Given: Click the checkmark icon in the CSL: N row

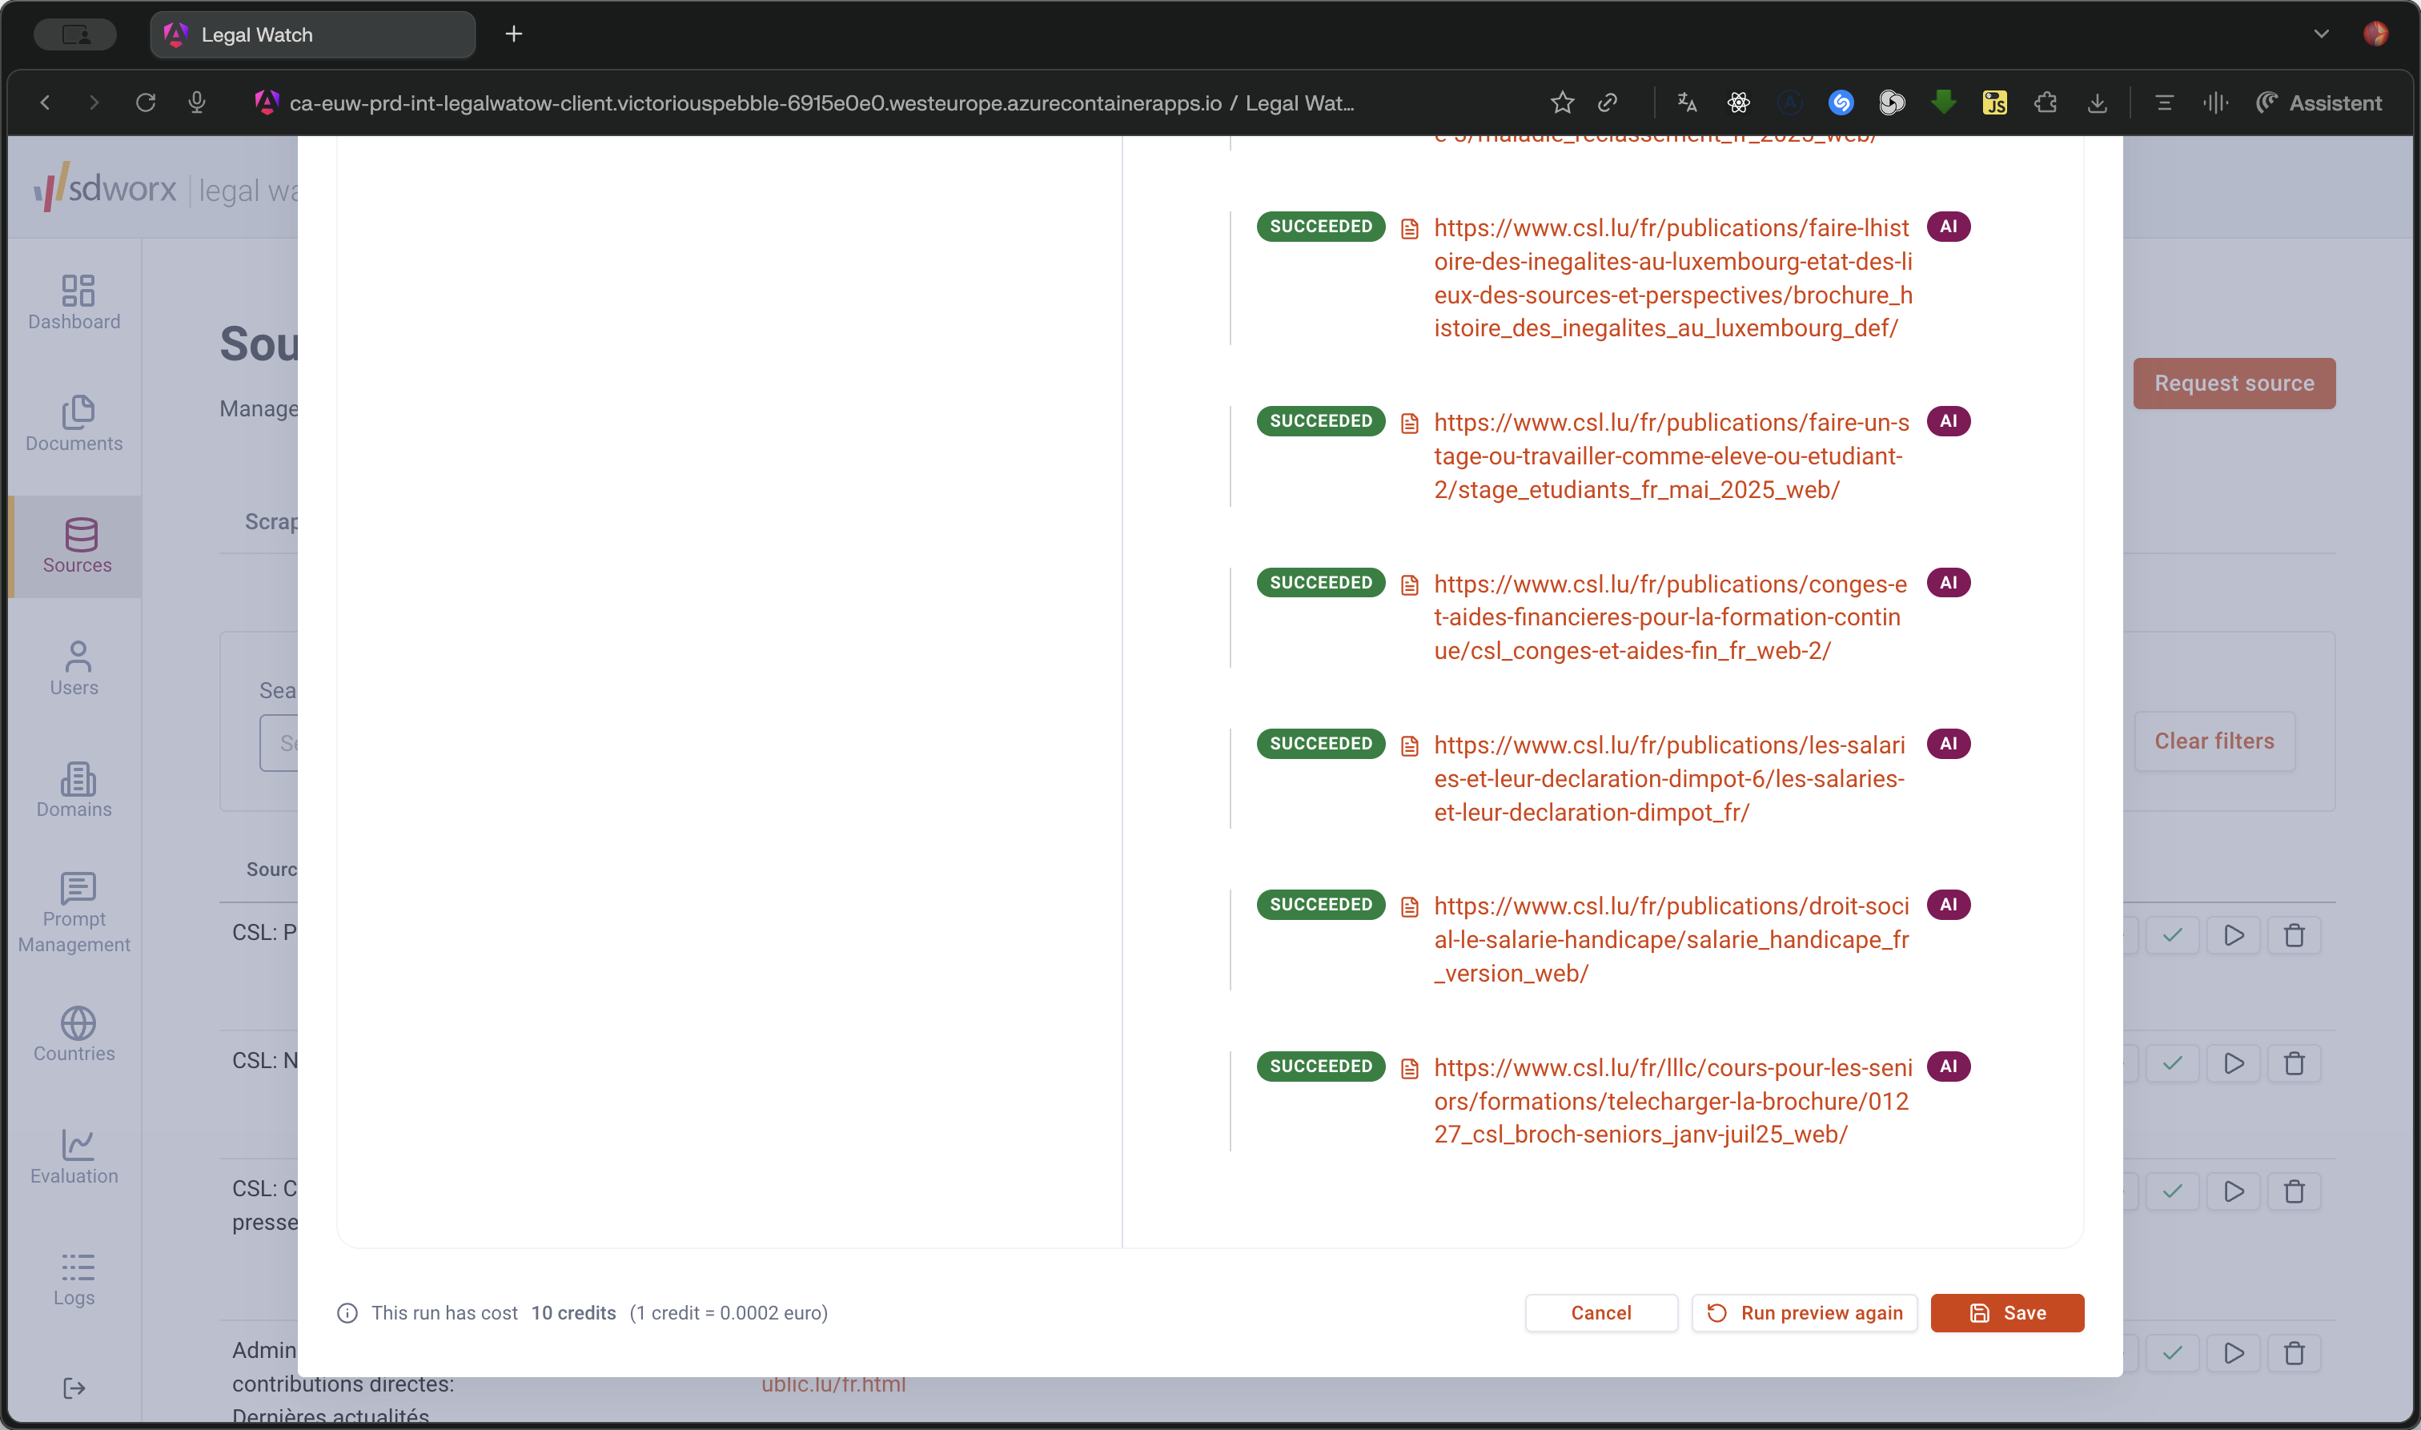Looking at the screenshot, I should click(x=2171, y=1062).
